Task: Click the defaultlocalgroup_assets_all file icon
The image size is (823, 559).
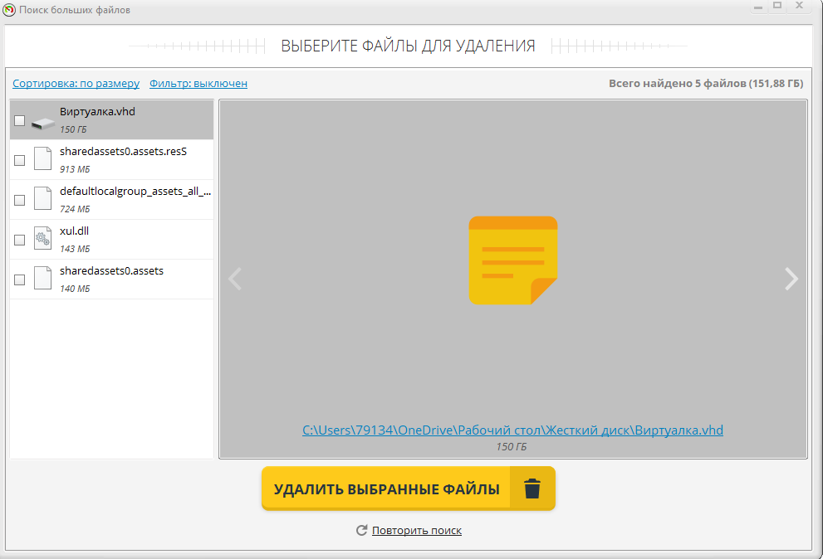Action: tap(42, 198)
